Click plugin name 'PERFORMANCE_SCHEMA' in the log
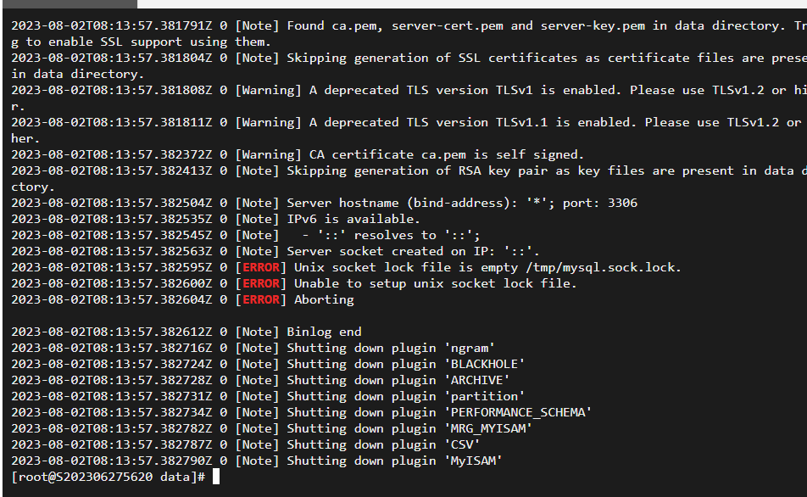This screenshot has height=497, width=807. pyautogui.click(x=518, y=412)
